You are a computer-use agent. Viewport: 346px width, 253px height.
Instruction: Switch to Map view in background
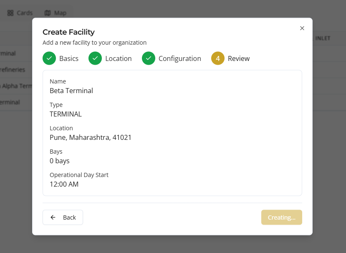point(56,13)
